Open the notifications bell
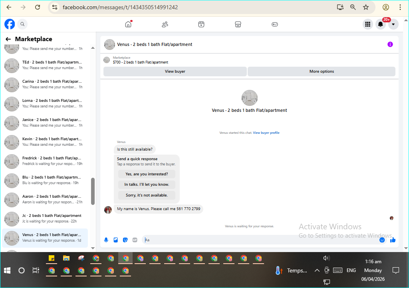This screenshot has height=288, width=409. click(x=381, y=24)
